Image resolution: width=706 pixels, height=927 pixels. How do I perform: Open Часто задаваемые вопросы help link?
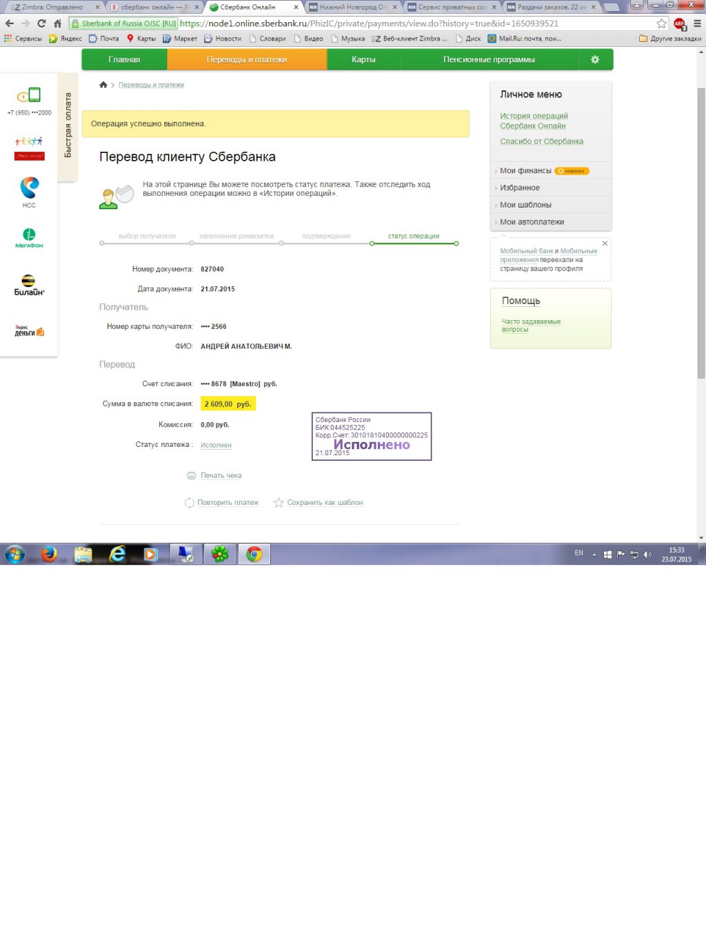coord(531,326)
